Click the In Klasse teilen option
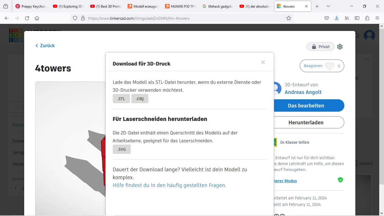The width and height of the screenshot is (384, 216). pos(295,142)
